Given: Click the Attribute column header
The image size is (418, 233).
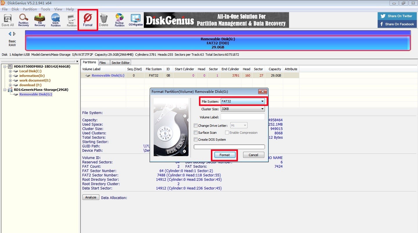Looking at the screenshot, I should (291, 69).
